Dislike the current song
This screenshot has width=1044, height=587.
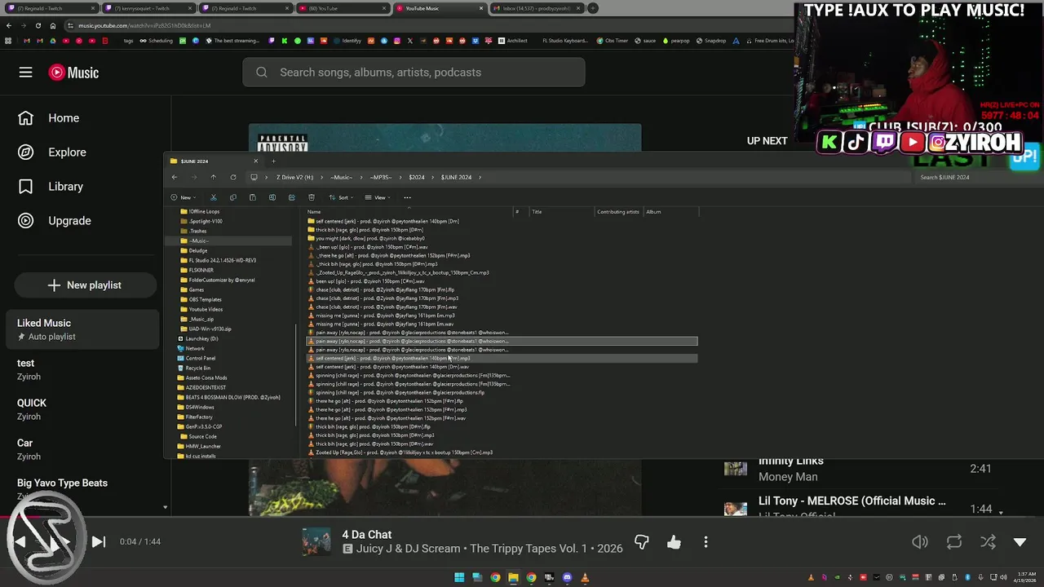pyautogui.click(x=642, y=542)
